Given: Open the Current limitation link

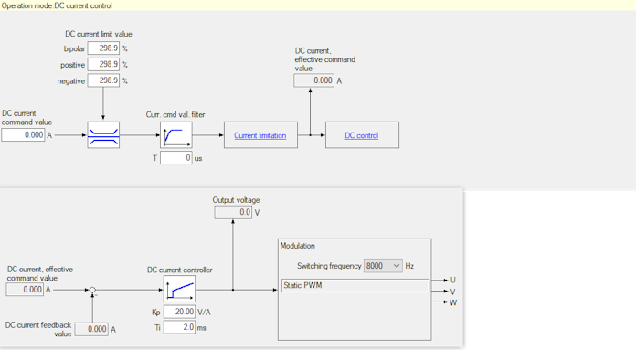Looking at the screenshot, I should pos(260,135).
